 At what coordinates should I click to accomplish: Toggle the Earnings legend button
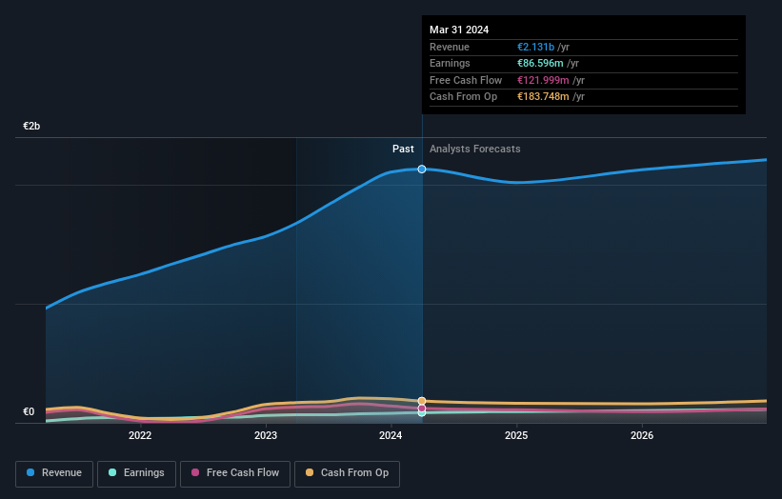(136, 473)
